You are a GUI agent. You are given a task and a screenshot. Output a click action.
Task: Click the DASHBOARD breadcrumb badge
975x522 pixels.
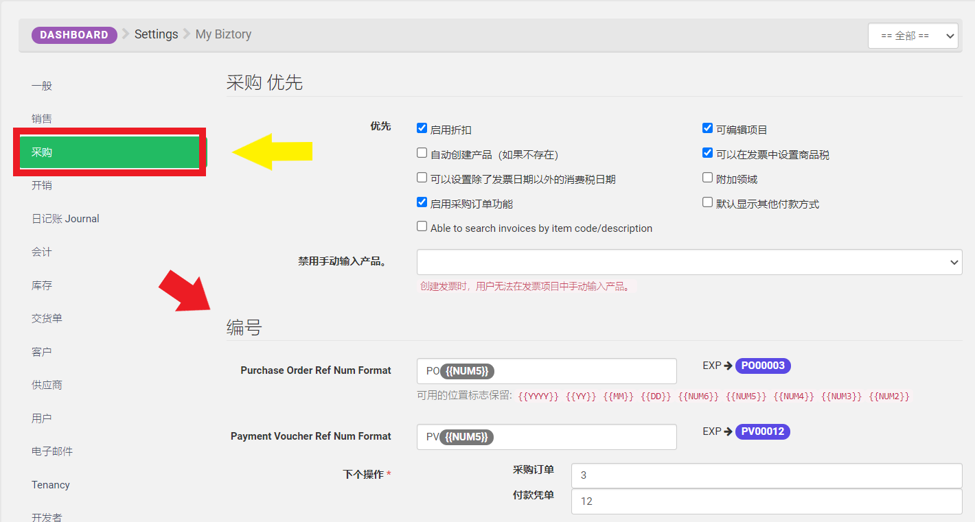(x=74, y=35)
